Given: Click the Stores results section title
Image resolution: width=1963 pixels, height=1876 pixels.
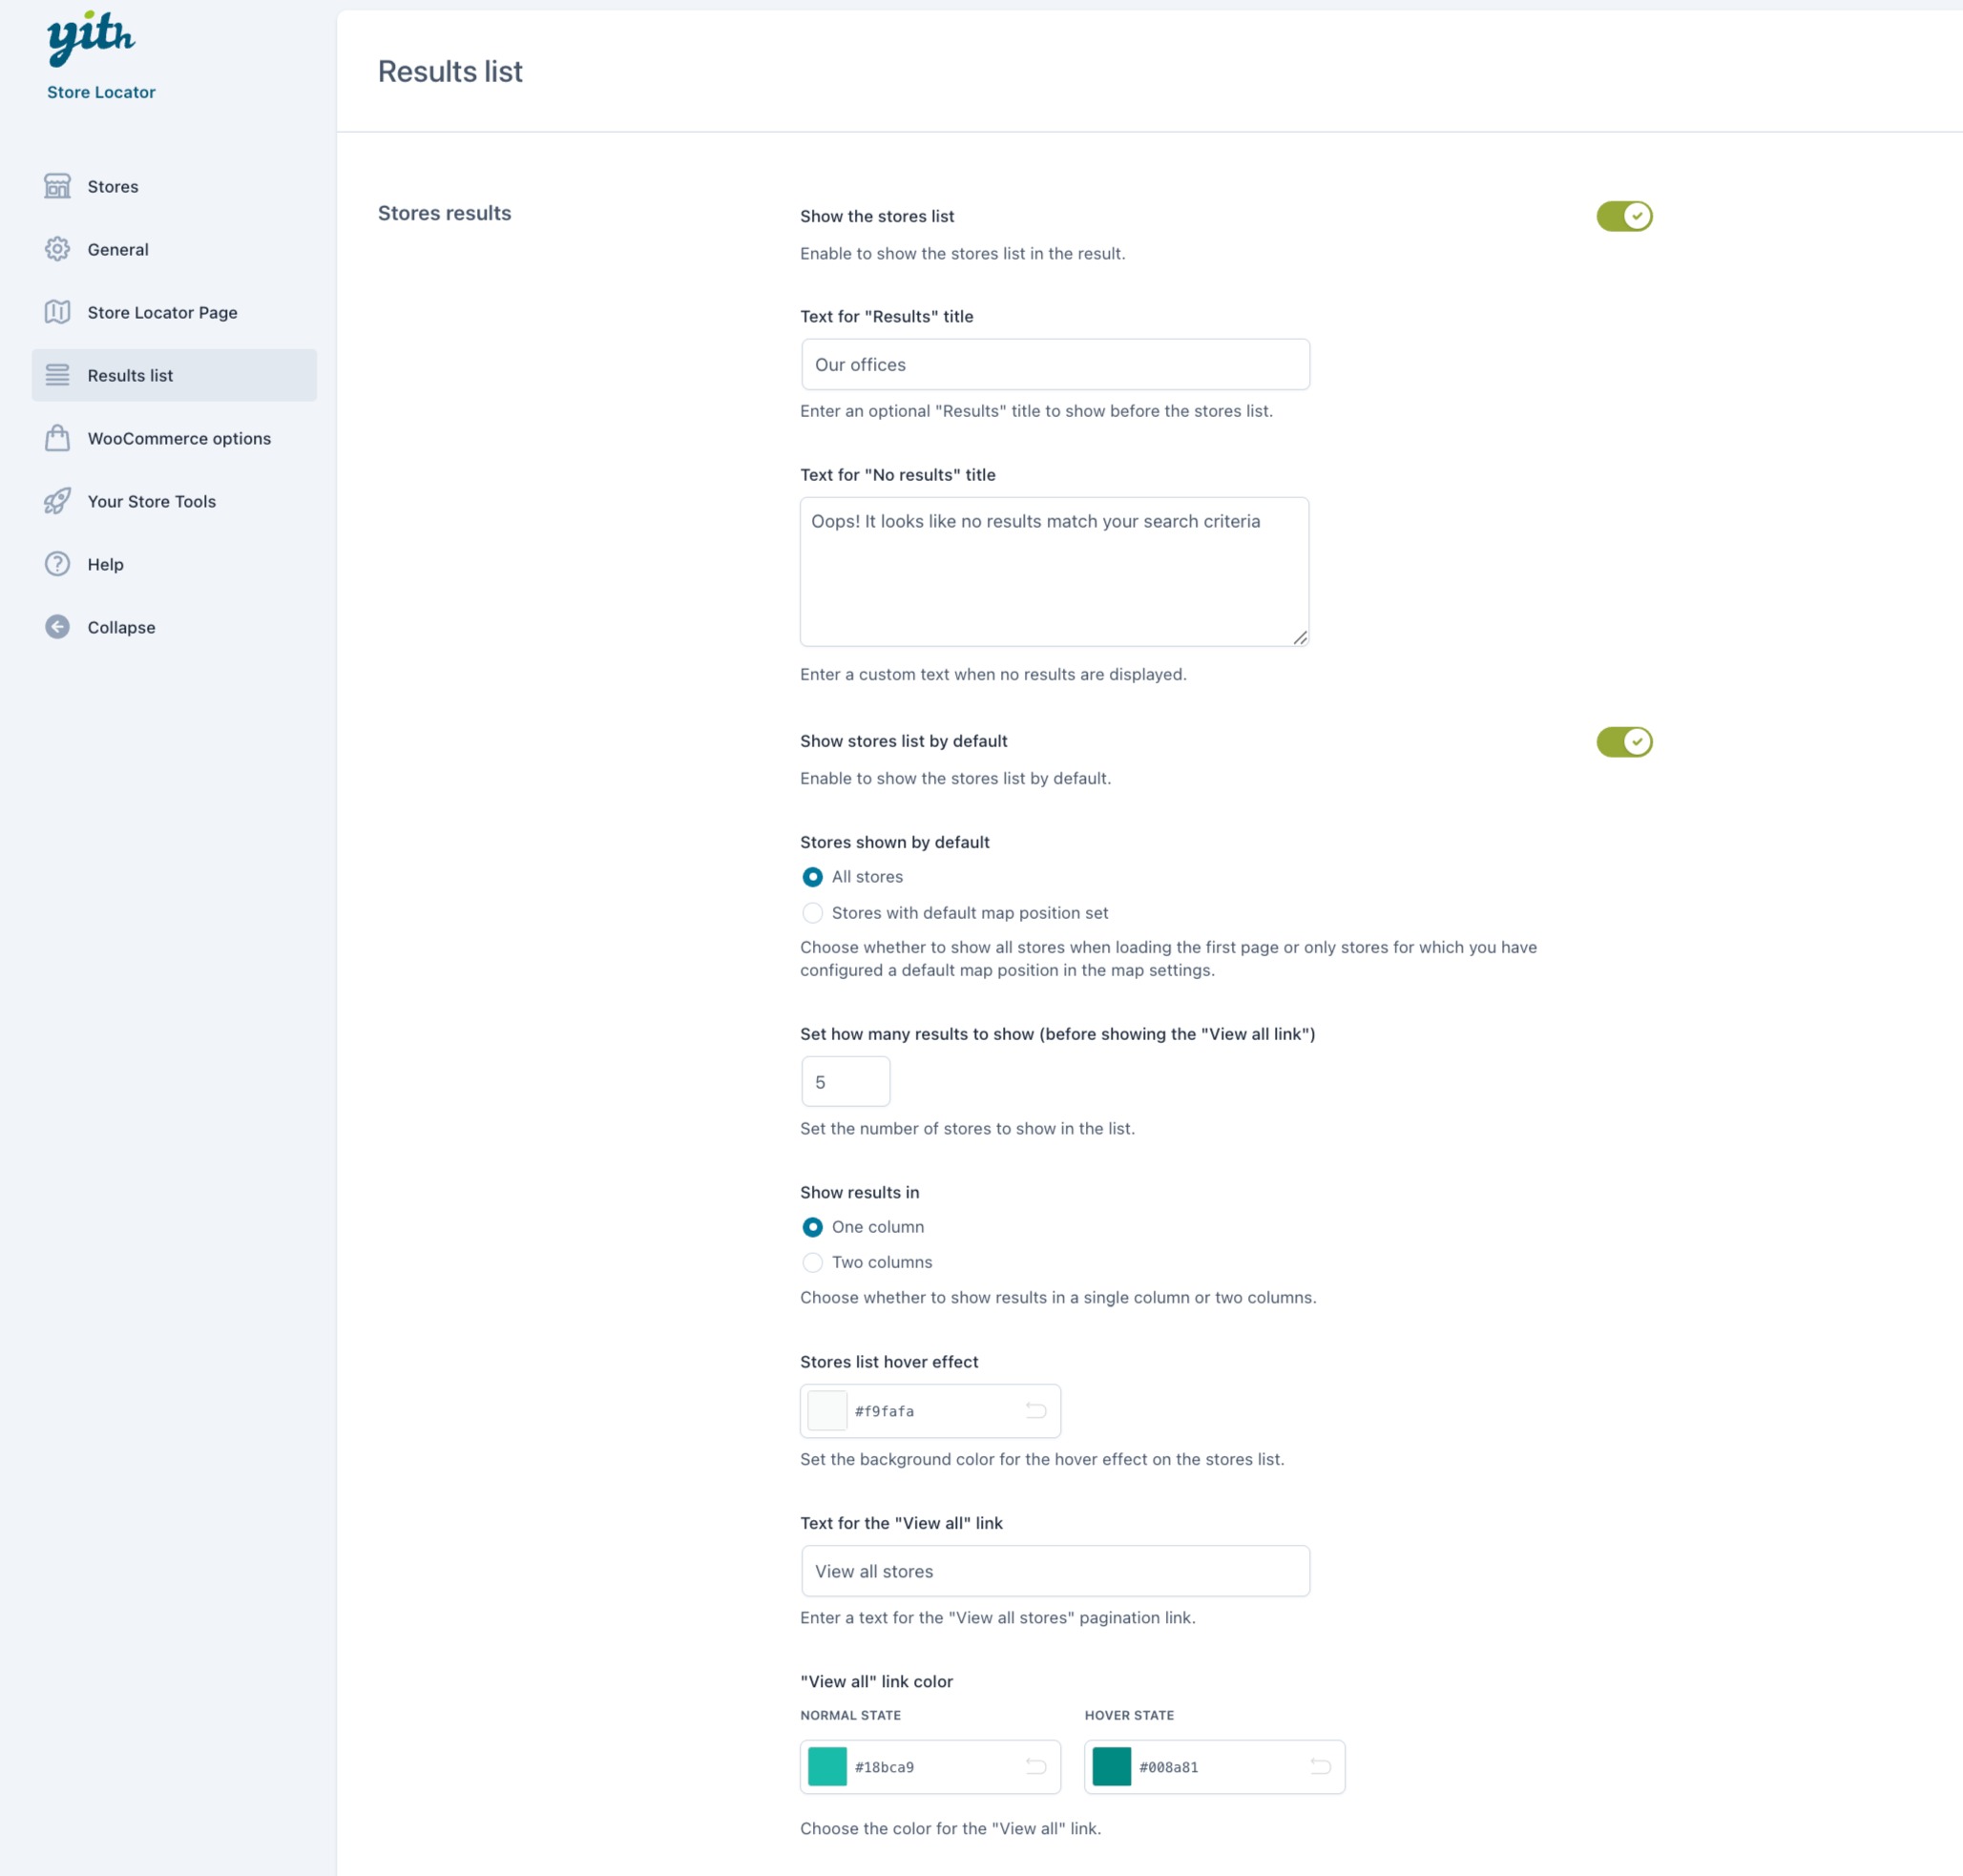Looking at the screenshot, I should (444, 213).
